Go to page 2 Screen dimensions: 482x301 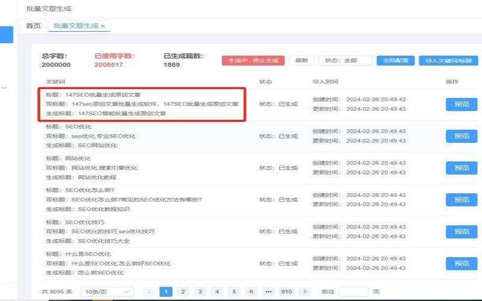tap(183, 291)
